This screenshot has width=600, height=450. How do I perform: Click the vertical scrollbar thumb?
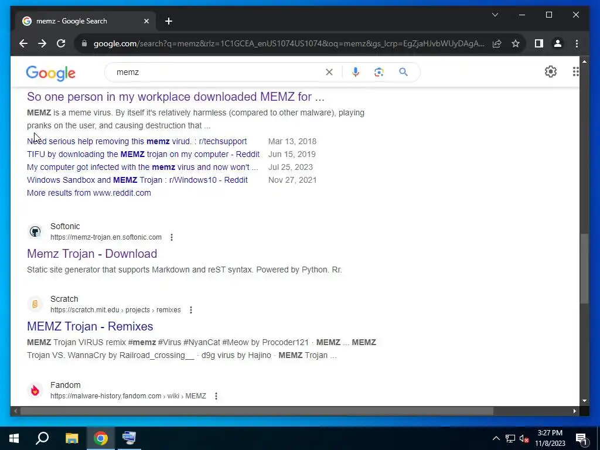(584, 268)
